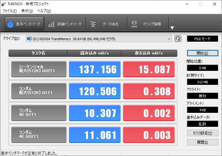Click random 512K read result 120.506
Screen dimensions: 222x156
[x=95, y=91]
